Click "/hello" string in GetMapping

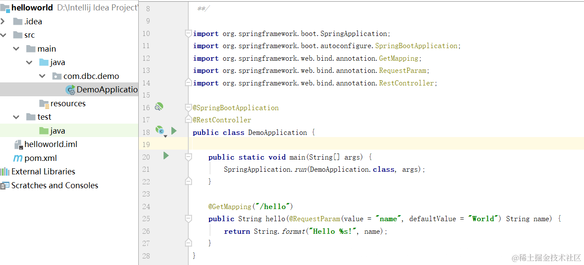(272, 206)
